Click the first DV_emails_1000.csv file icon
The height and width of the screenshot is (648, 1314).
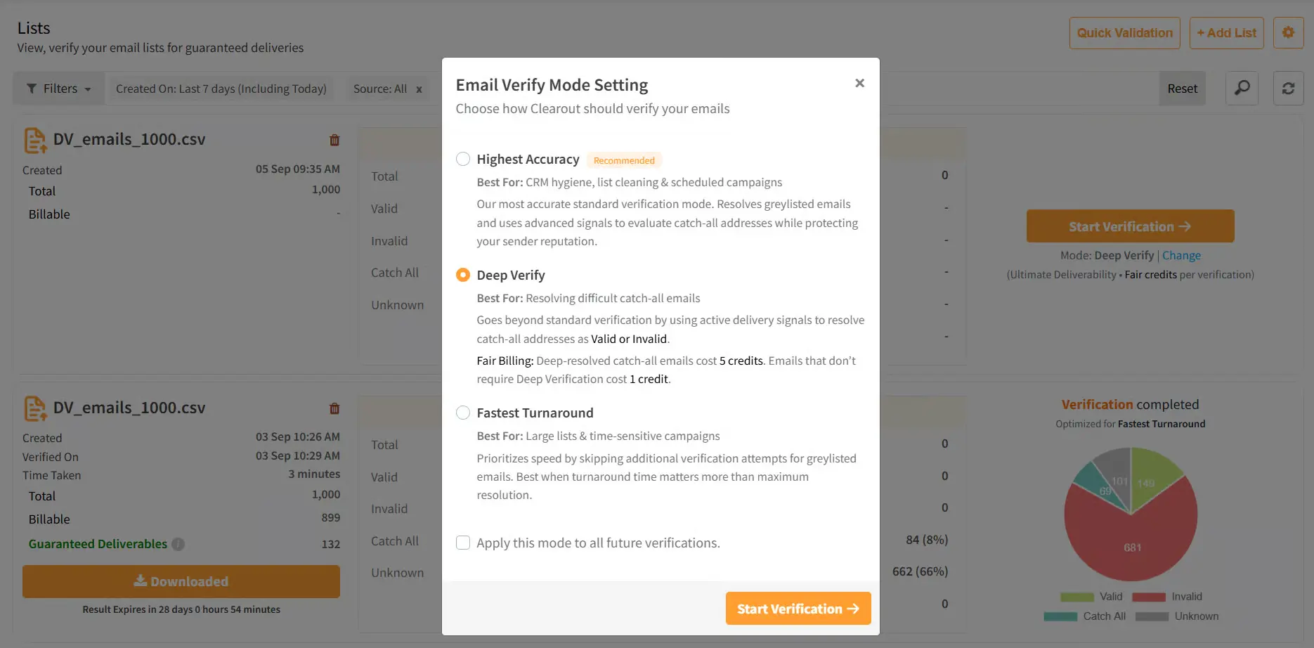(35, 141)
